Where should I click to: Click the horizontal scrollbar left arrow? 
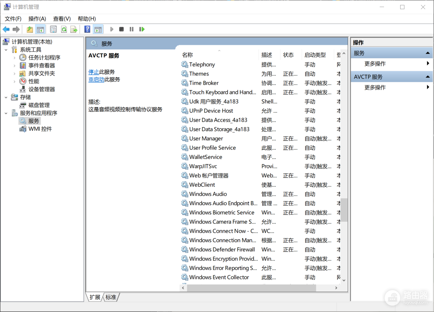[x=183, y=288]
